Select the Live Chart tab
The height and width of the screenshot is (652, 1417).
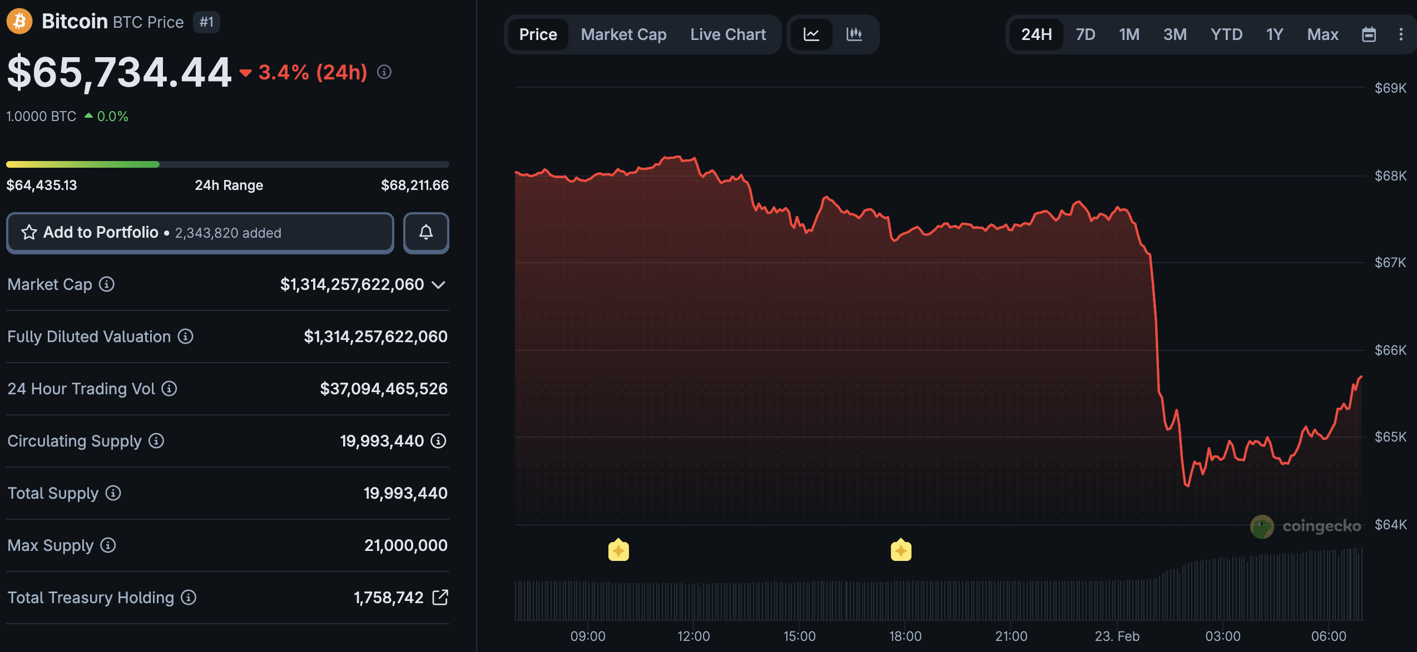point(728,34)
